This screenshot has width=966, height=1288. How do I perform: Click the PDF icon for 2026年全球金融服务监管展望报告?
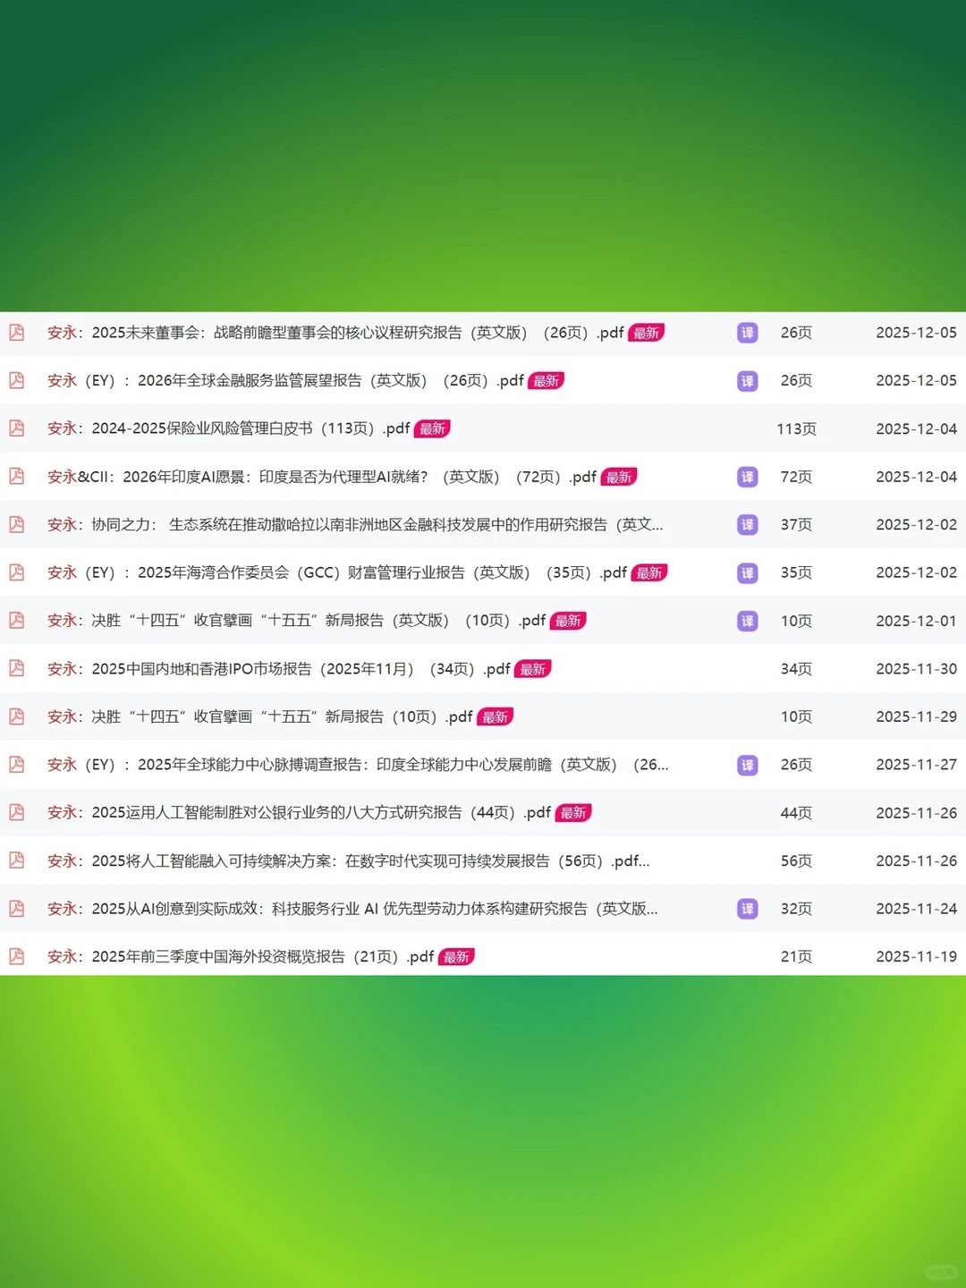point(16,380)
